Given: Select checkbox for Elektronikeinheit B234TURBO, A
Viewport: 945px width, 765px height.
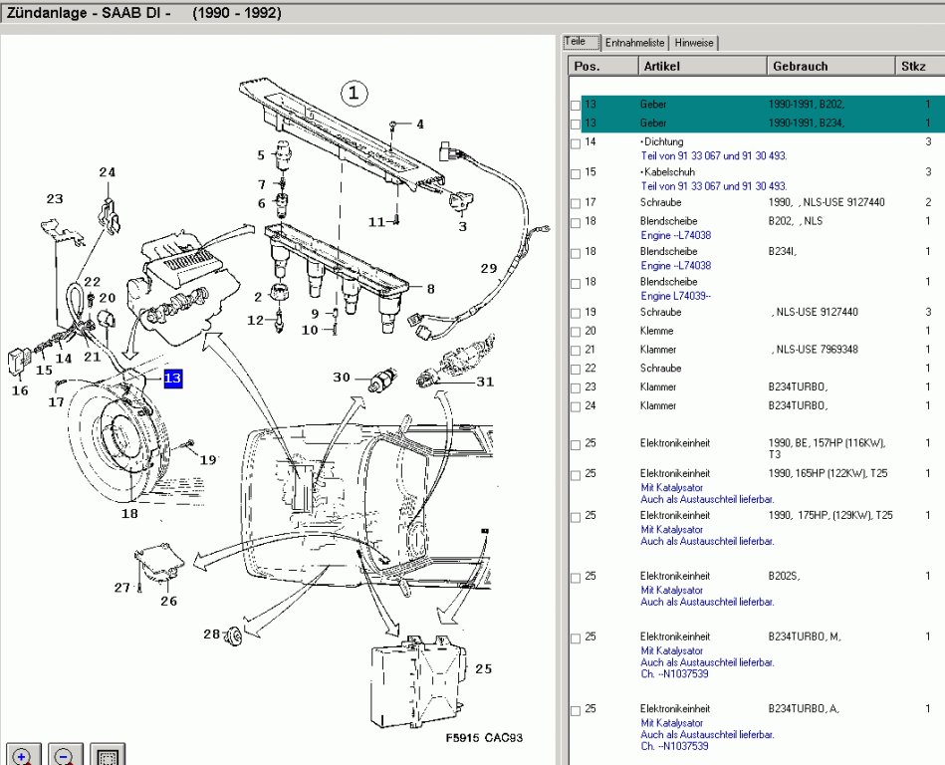Looking at the screenshot, I should (576, 710).
